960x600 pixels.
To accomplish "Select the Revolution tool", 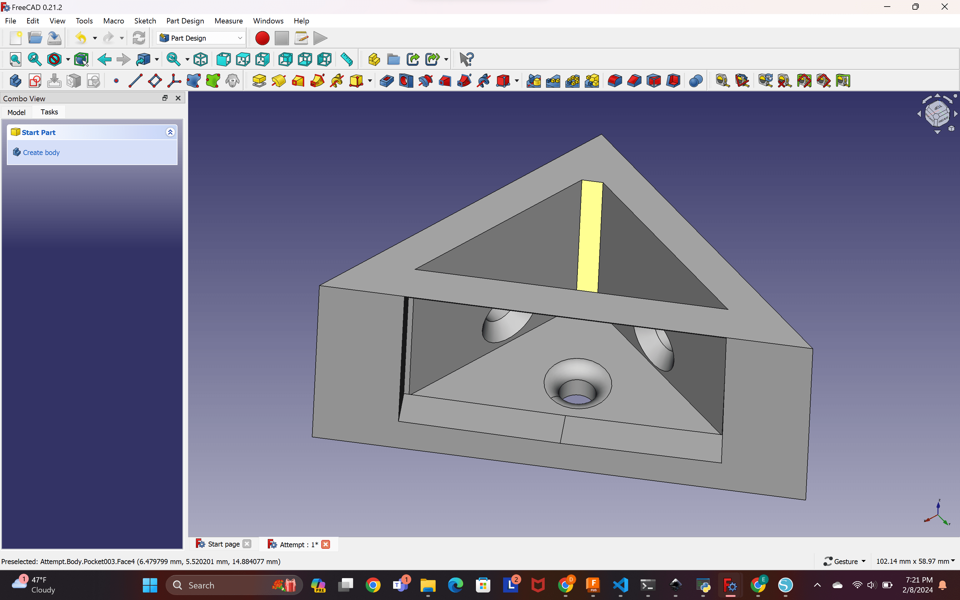I will (278, 81).
